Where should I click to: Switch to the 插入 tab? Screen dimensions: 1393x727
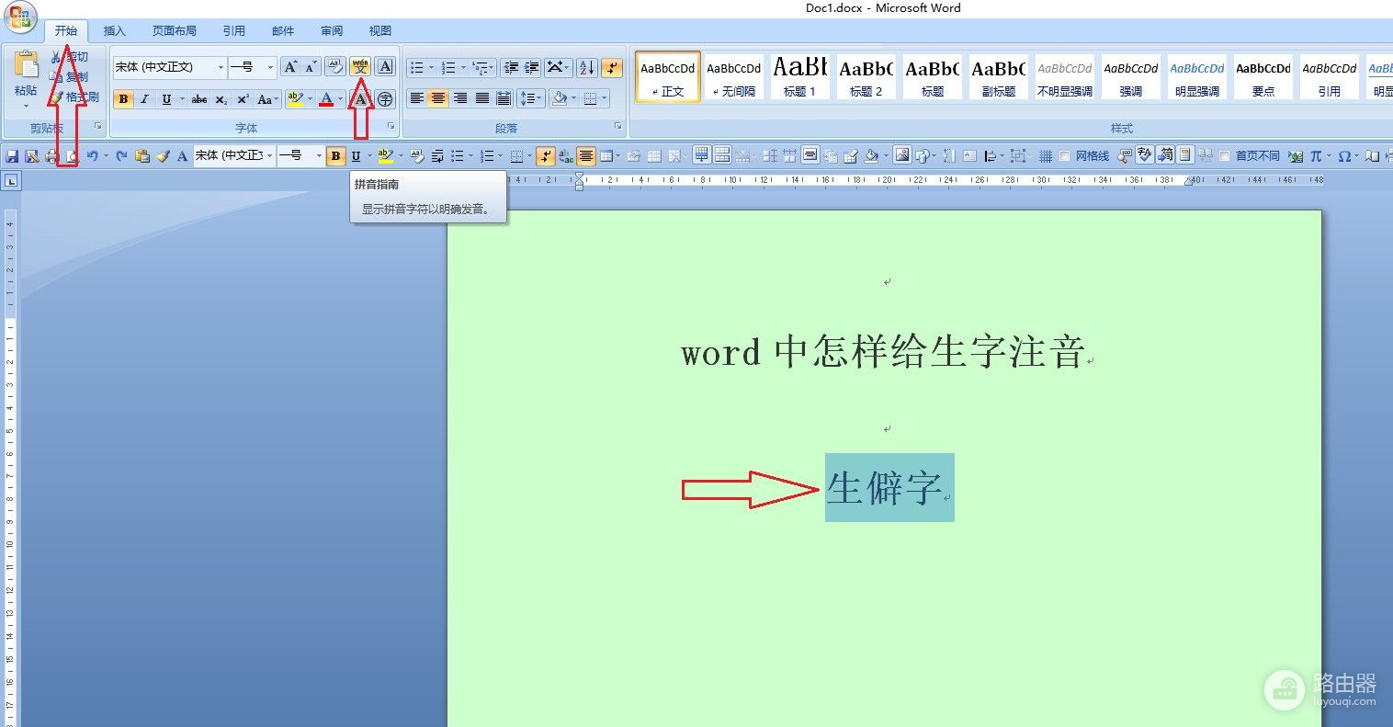click(115, 30)
